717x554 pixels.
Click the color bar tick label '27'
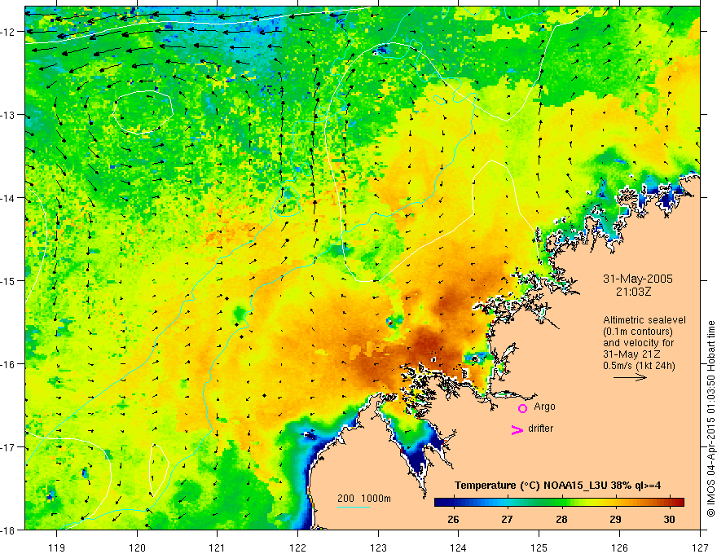(507, 519)
